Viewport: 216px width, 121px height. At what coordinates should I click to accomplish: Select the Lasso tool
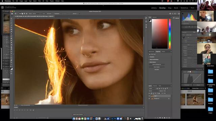11,23
